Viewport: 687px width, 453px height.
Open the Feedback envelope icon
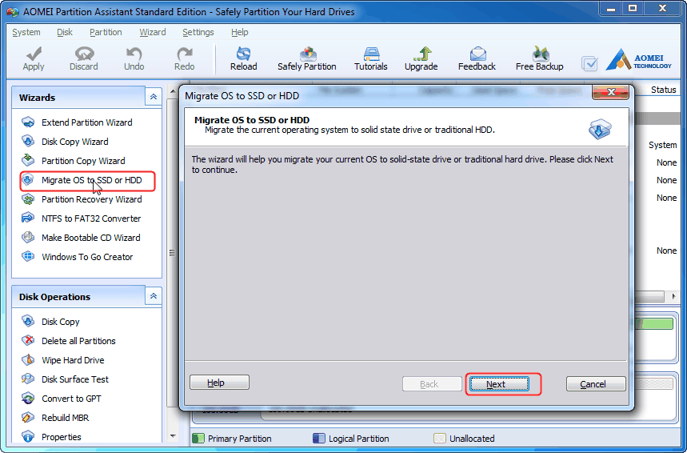coord(477,54)
